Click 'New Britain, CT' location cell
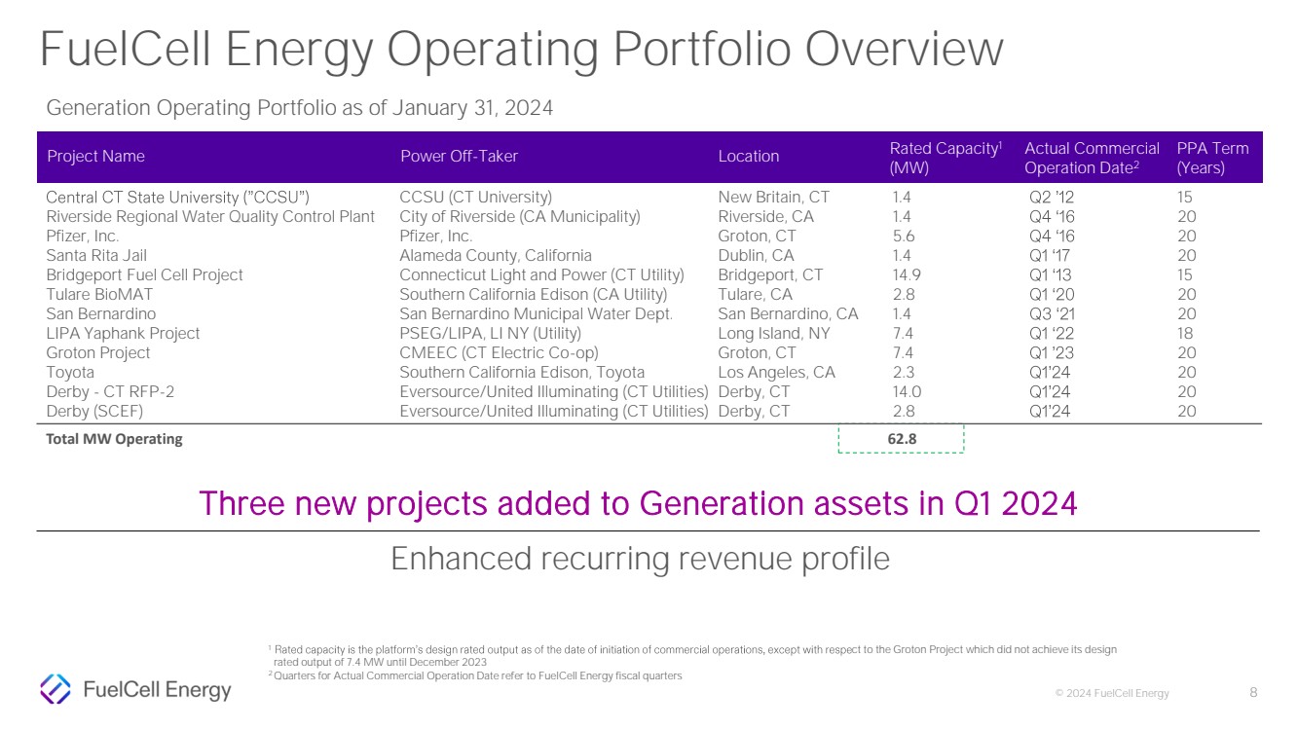Screen dimensions: 1298x729 (774, 198)
